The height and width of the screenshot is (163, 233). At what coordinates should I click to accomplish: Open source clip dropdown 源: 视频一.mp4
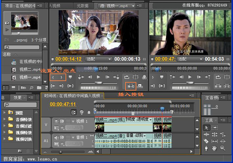(116, 6)
